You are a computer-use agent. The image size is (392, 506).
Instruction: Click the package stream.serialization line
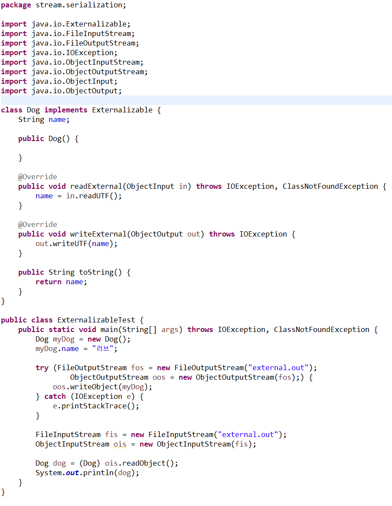click(x=63, y=5)
